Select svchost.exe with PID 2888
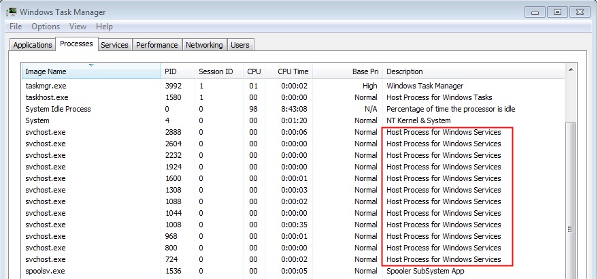Viewport: 598px width, 279px height. click(x=293, y=132)
